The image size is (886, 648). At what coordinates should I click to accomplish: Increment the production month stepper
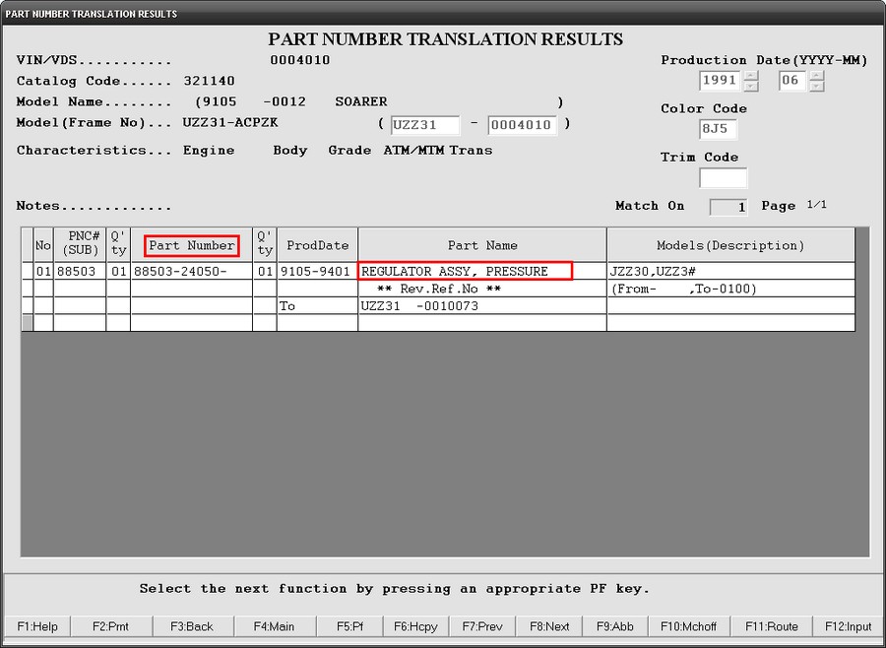[816, 76]
